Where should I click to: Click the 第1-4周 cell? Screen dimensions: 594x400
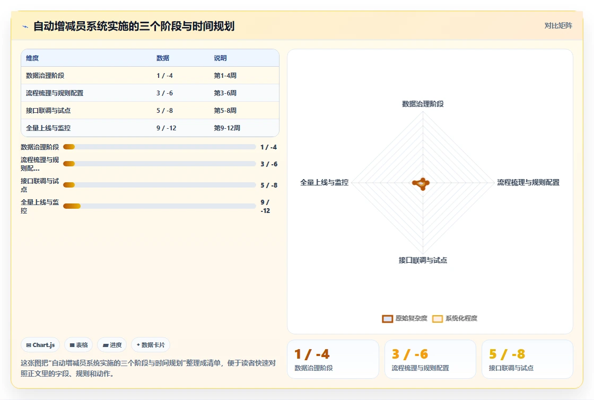pyautogui.click(x=225, y=75)
